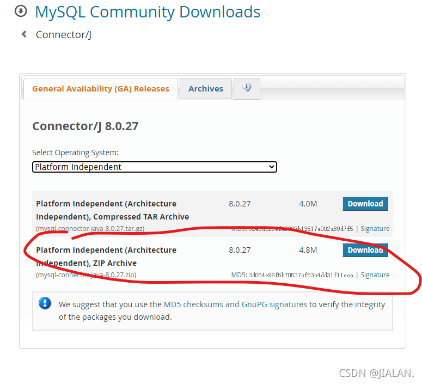The width and height of the screenshot is (422, 384).
Task: Click file name mysql-connector-java-8.0.27.zip
Action: pos(86,275)
